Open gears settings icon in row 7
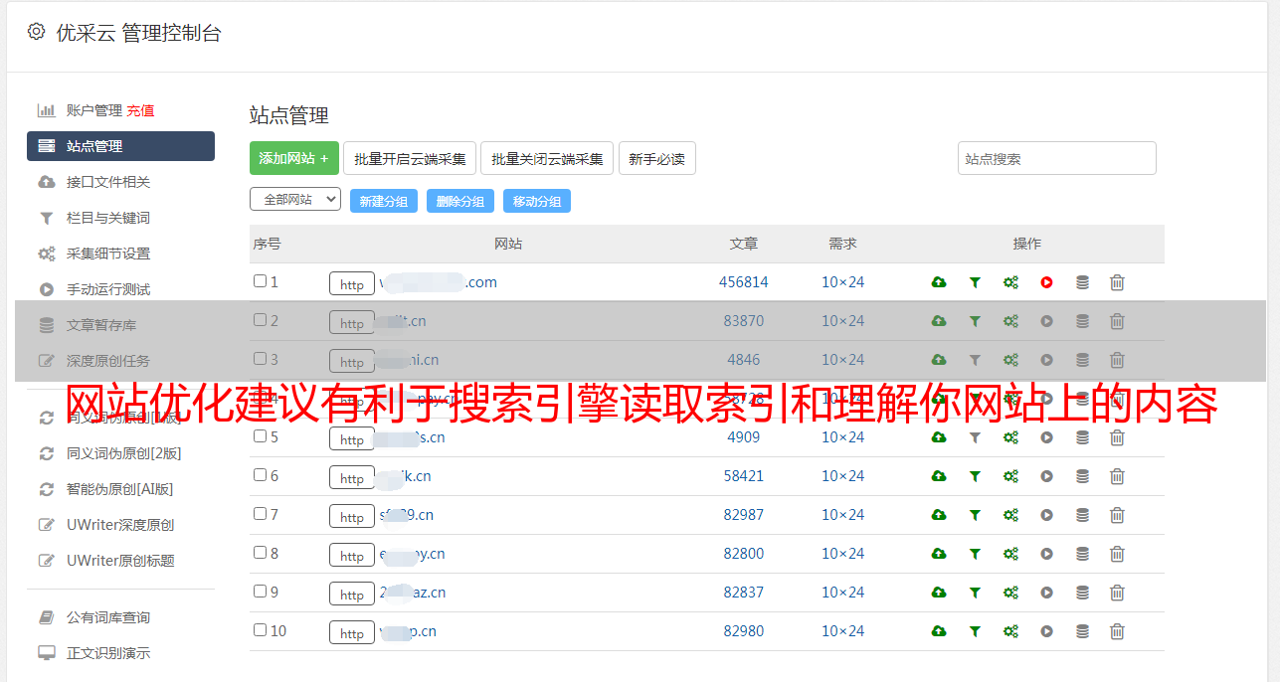Image resolution: width=1280 pixels, height=682 pixels. pyautogui.click(x=1010, y=515)
